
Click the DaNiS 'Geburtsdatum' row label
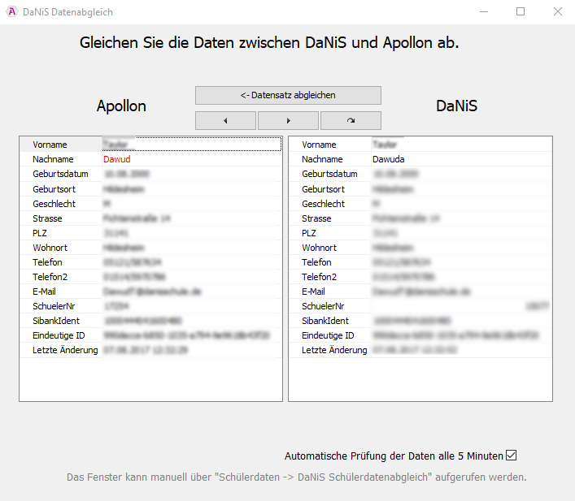click(x=329, y=174)
